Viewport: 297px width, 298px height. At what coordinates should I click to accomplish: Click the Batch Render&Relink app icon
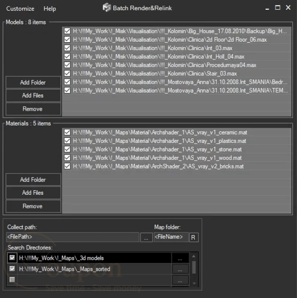(107, 7)
